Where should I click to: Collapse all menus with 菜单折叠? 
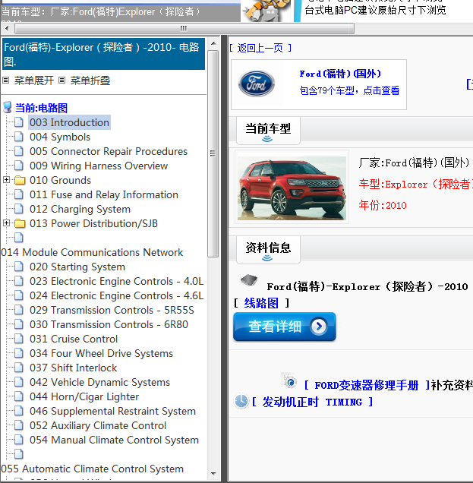90,80
